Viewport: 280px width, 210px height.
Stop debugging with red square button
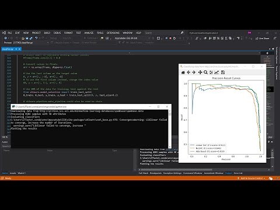[x=170, y=38]
